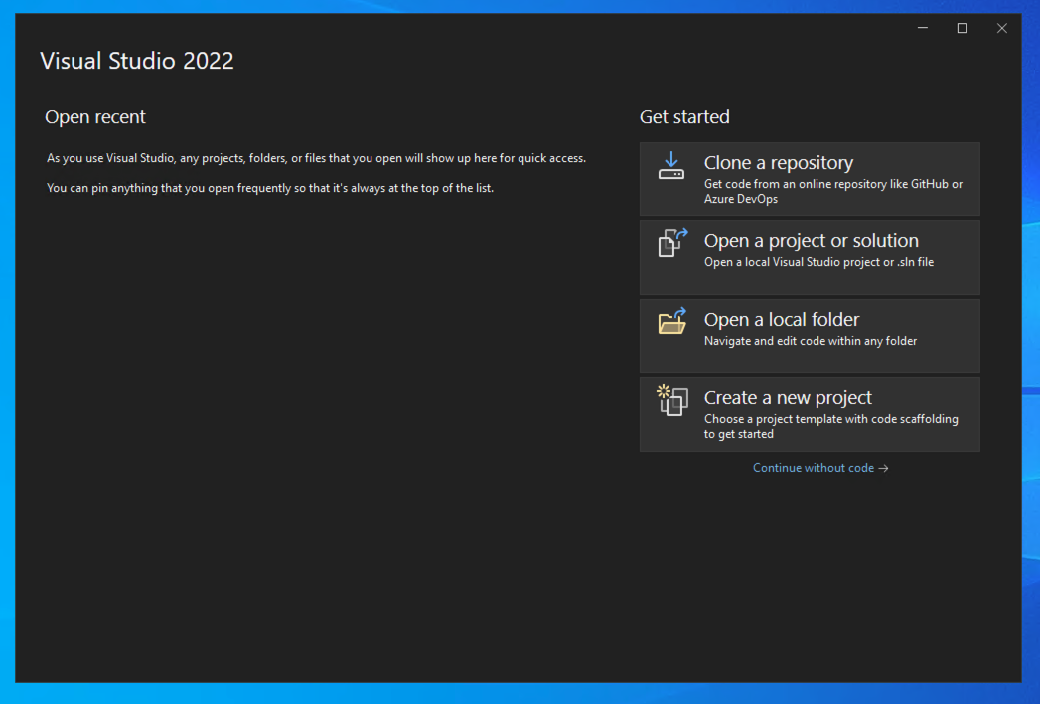Minimize the Visual Studio 2022 window

pyautogui.click(x=923, y=28)
